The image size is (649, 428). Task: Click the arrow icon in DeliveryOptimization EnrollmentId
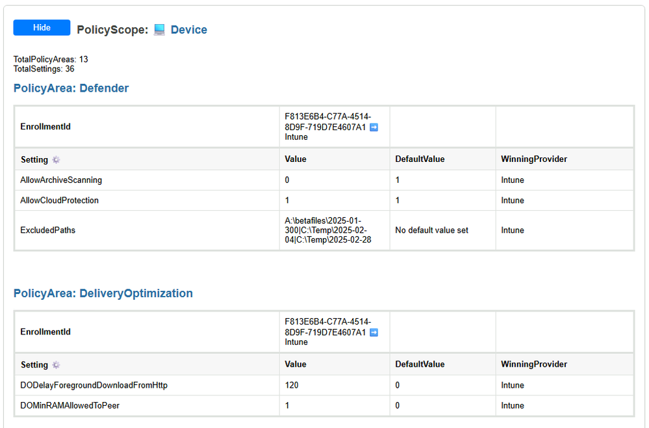(x=374, y=332)
